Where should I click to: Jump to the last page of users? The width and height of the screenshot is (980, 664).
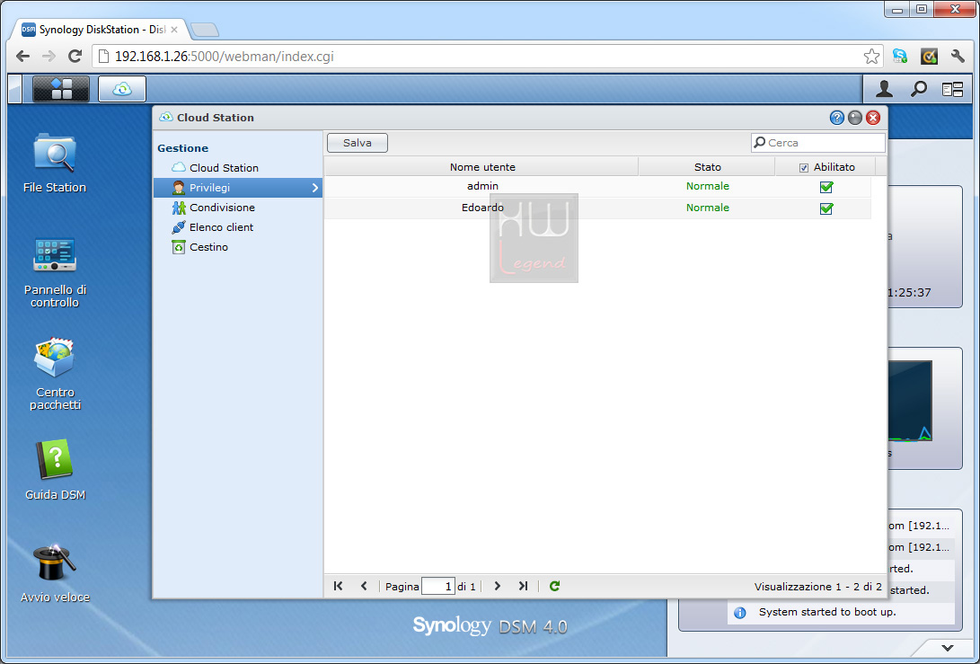pos(523,586)
